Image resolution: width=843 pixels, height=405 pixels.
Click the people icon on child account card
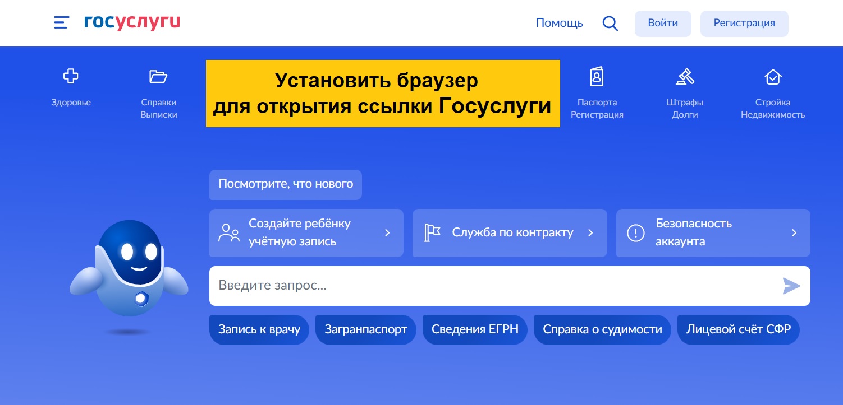[x=228, y=233]
